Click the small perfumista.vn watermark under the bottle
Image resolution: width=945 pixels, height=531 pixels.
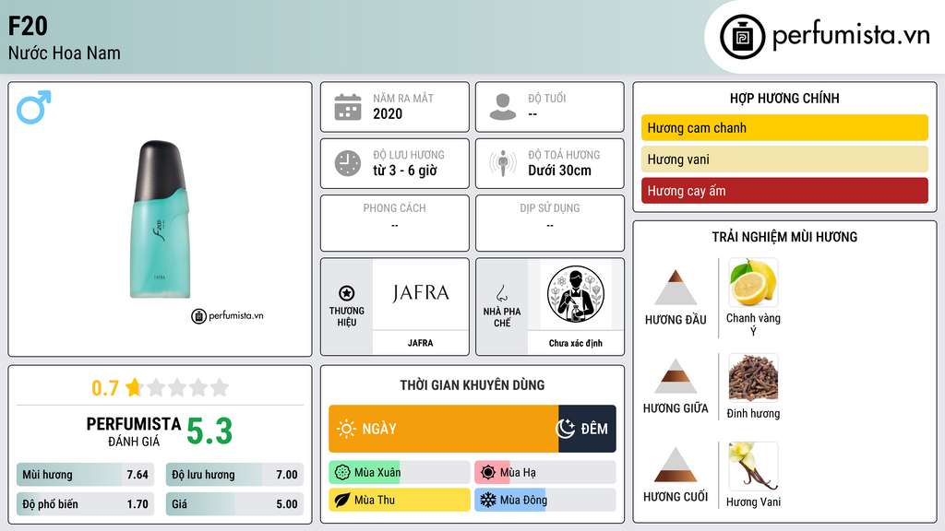227,315
